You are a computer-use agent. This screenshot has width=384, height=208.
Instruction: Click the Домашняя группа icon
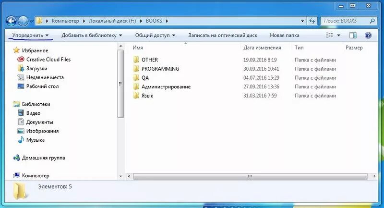click(x=16, y=158)
